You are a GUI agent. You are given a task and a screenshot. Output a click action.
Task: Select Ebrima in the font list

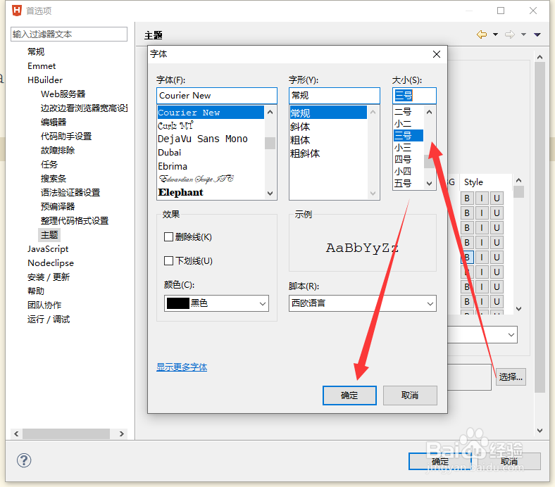(173, 166)
